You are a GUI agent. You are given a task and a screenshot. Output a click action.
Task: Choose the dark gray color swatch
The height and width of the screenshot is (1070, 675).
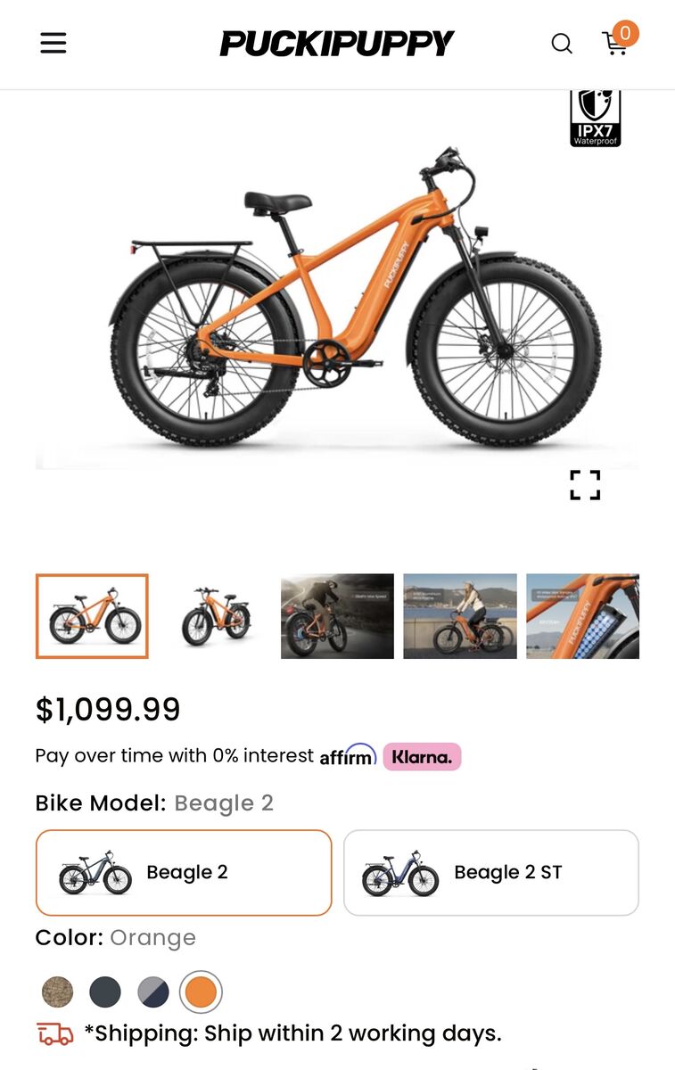click(105, 992)
